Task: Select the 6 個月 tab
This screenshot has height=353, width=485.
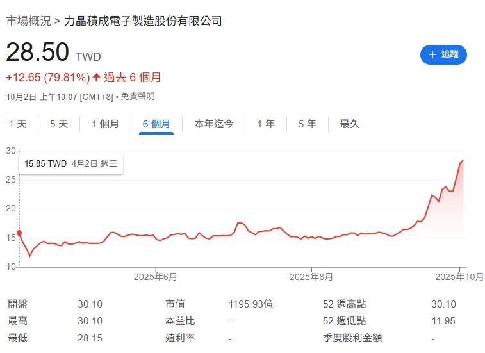Action: [156, 124]
